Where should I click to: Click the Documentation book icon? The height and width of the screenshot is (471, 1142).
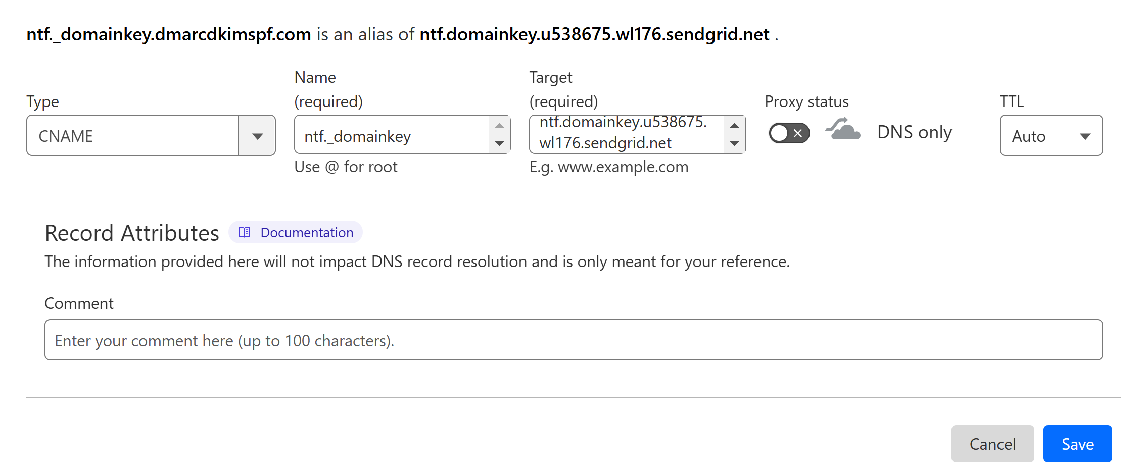[x=245, y=232]
